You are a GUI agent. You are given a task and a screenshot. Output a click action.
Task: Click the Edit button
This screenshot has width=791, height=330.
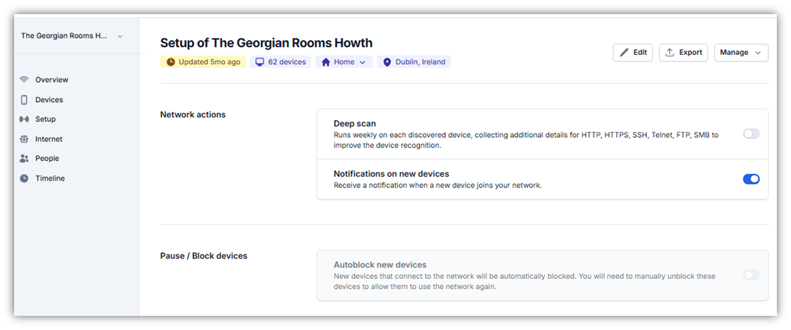[x=633, y=52]
